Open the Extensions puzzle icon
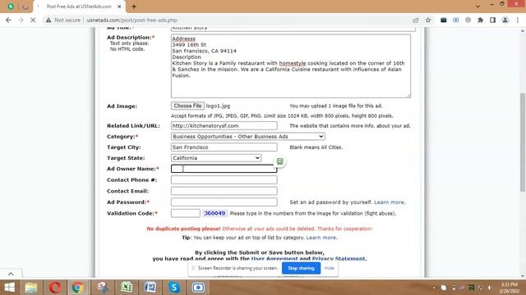 pyautogui.click(x=480, y=20)
